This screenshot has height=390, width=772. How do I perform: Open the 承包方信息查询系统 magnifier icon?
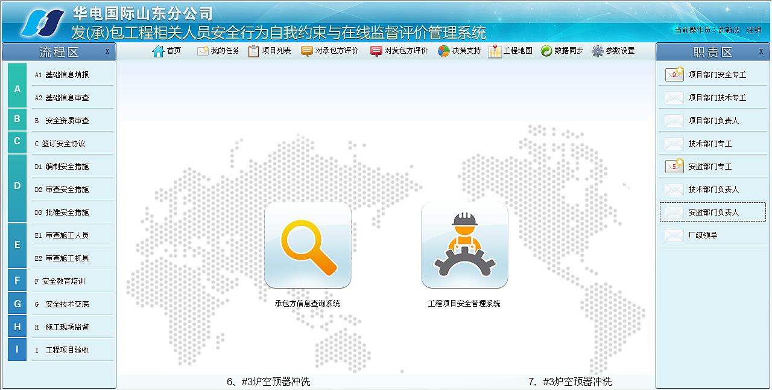(x=308, y=245)
